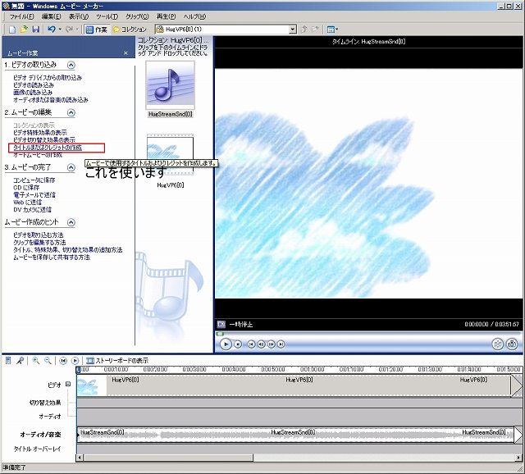
Task: Open the ヘルプ(H) menu
Action: [194, 16]
